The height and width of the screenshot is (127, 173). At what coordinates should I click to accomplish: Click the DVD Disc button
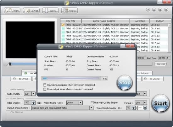[12, 11]
